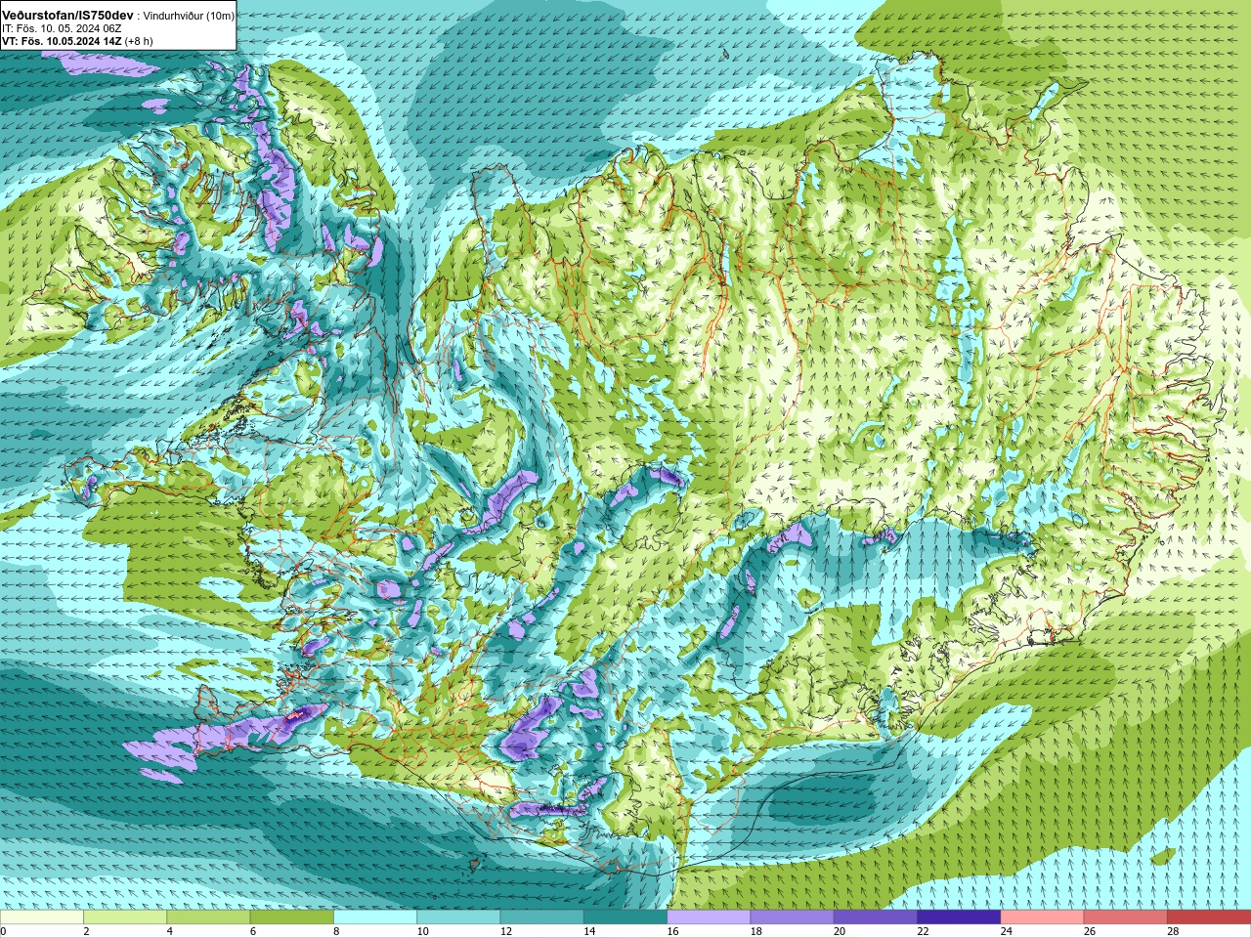Click the dark teal 14–16 legend swatch
This screenshot has height=938, width=1251.
coord(625,917)
